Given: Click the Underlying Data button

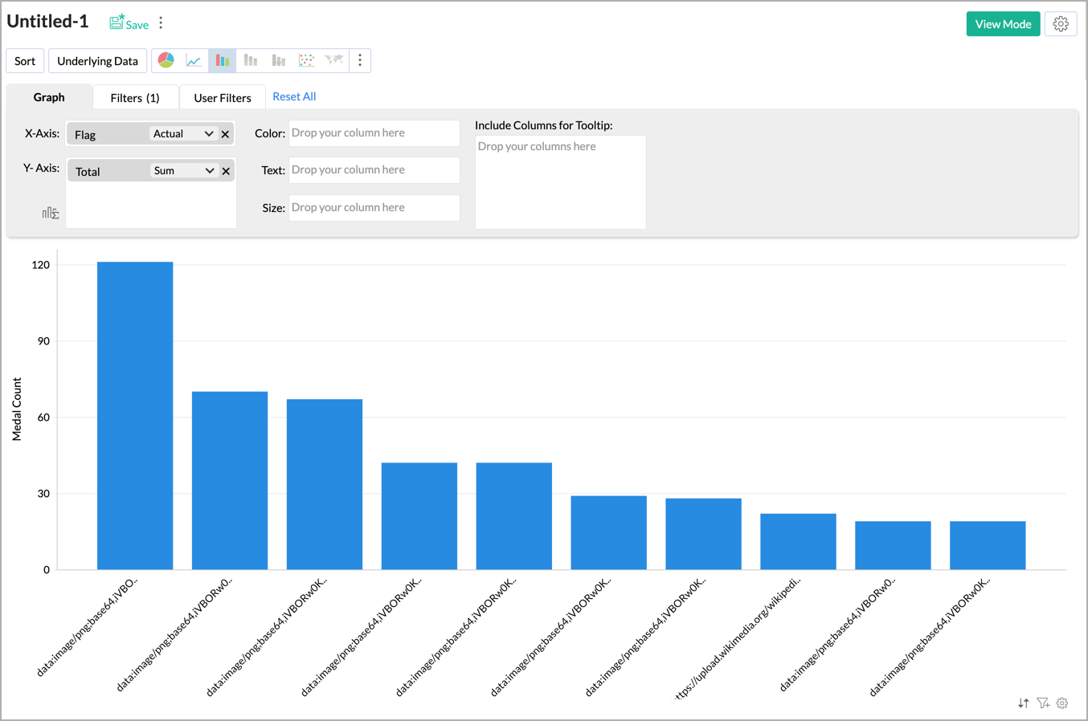Looking at the screenshot, I should 97,61.
